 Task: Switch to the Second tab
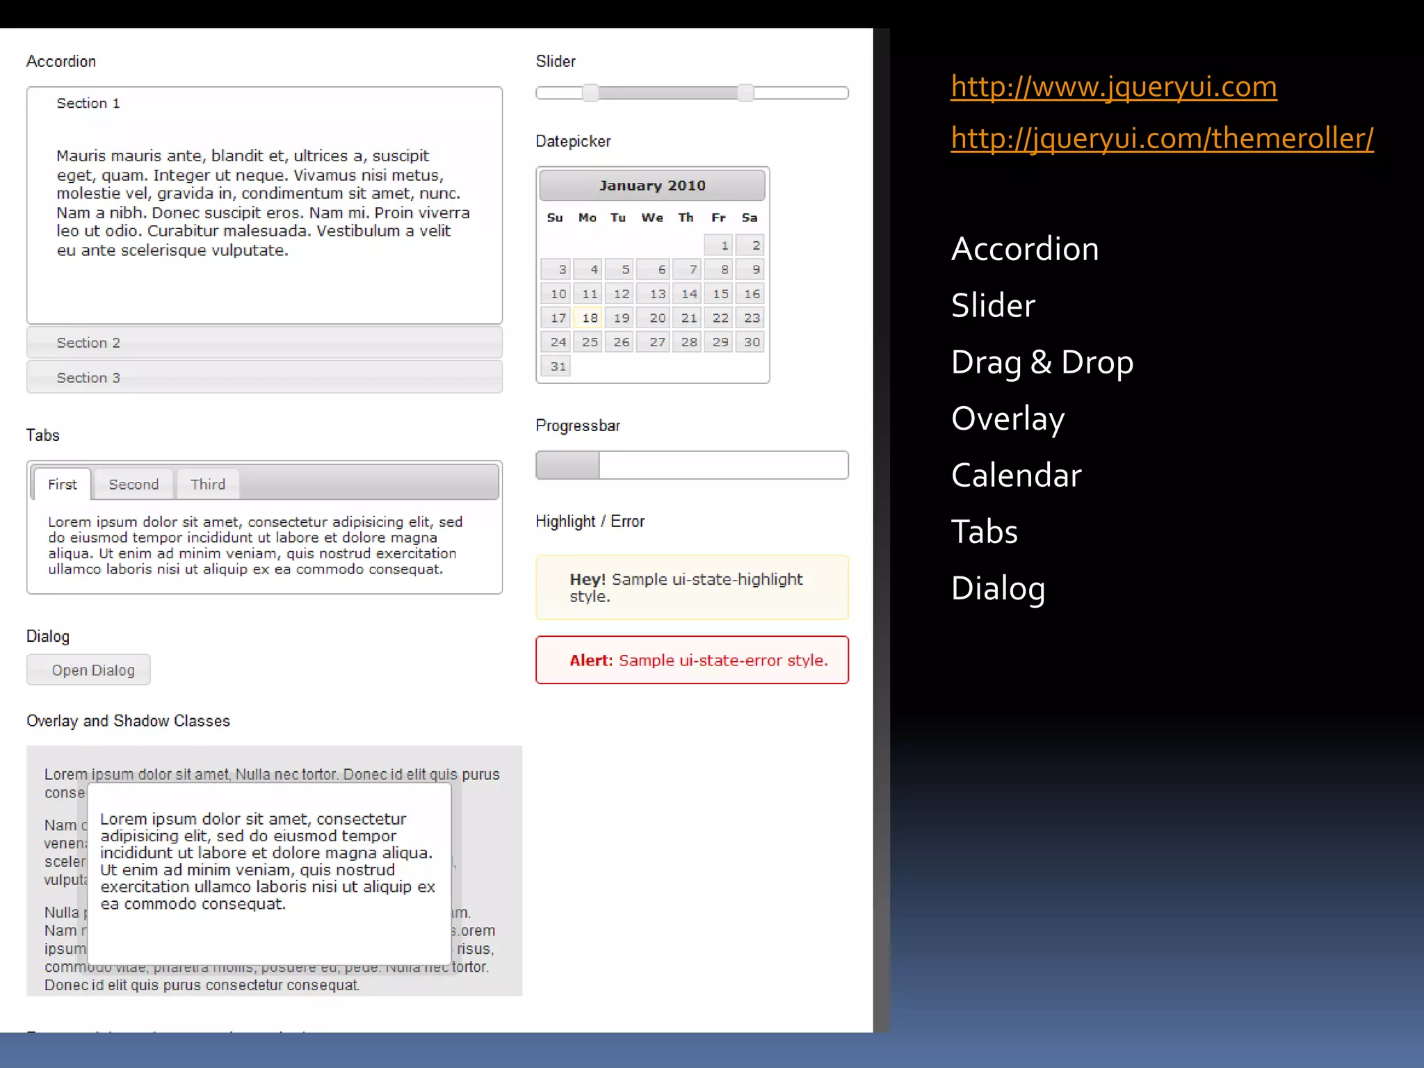(x=133, y=484)
